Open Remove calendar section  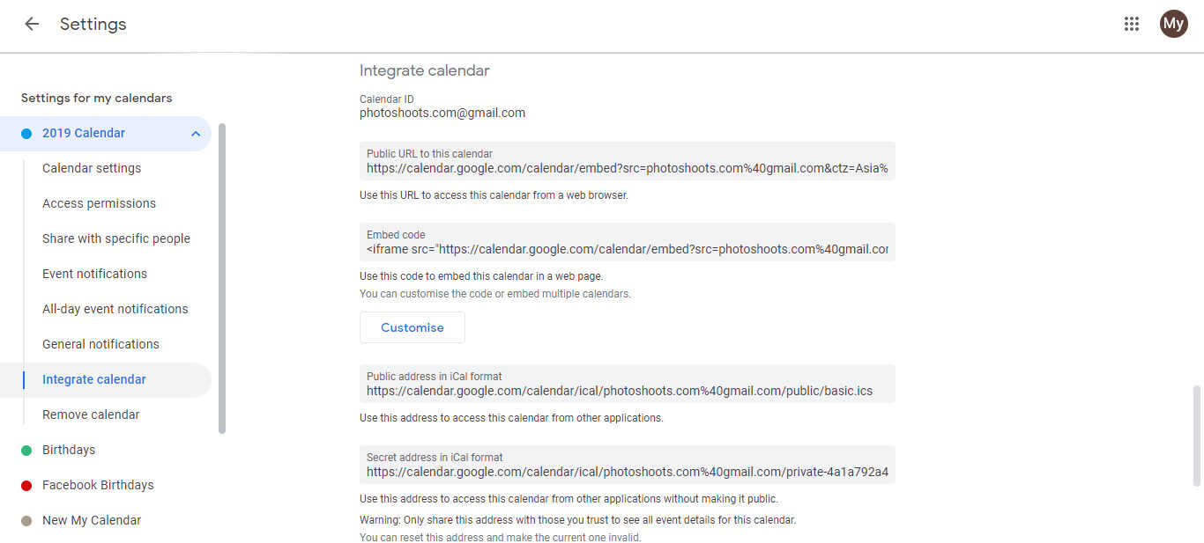pos(91,415)
